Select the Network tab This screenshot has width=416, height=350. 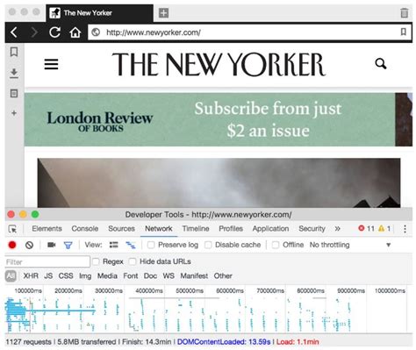(x=159, y=228)
